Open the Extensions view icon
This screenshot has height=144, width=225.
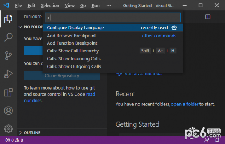[8, 92]
